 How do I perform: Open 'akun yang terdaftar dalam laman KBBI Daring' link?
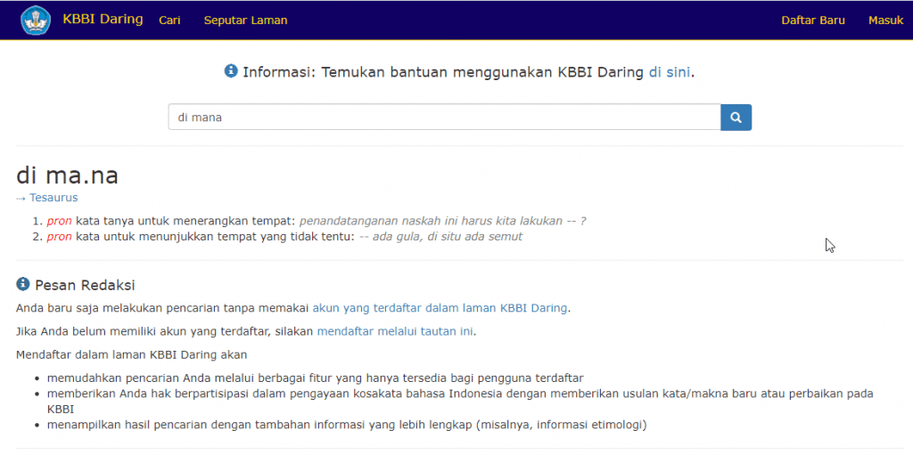pos(440,308)
